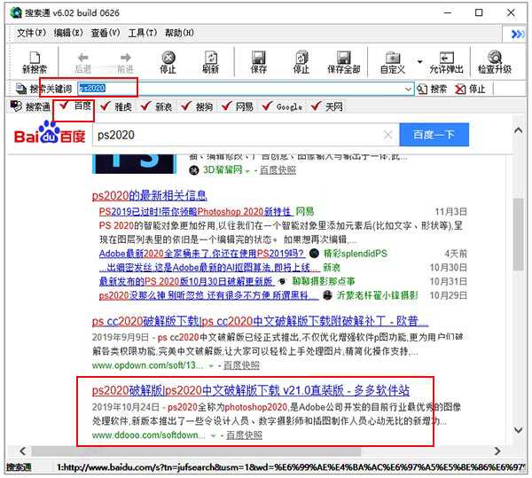Toggle the 雅虎 search engine checkmark

click(x=104, y=106)
